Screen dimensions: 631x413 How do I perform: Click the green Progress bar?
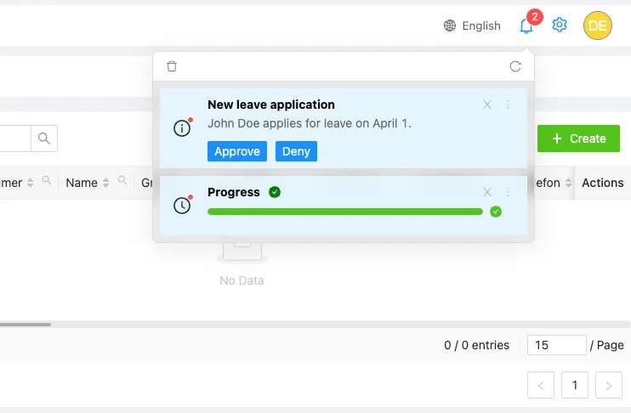344,212
